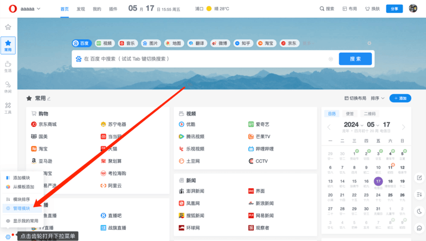Image resolution: width=426 pixels, height=241 pixels.
Task: Switch to the 二维码 widget tab
Action: click(x=370, y=114)
